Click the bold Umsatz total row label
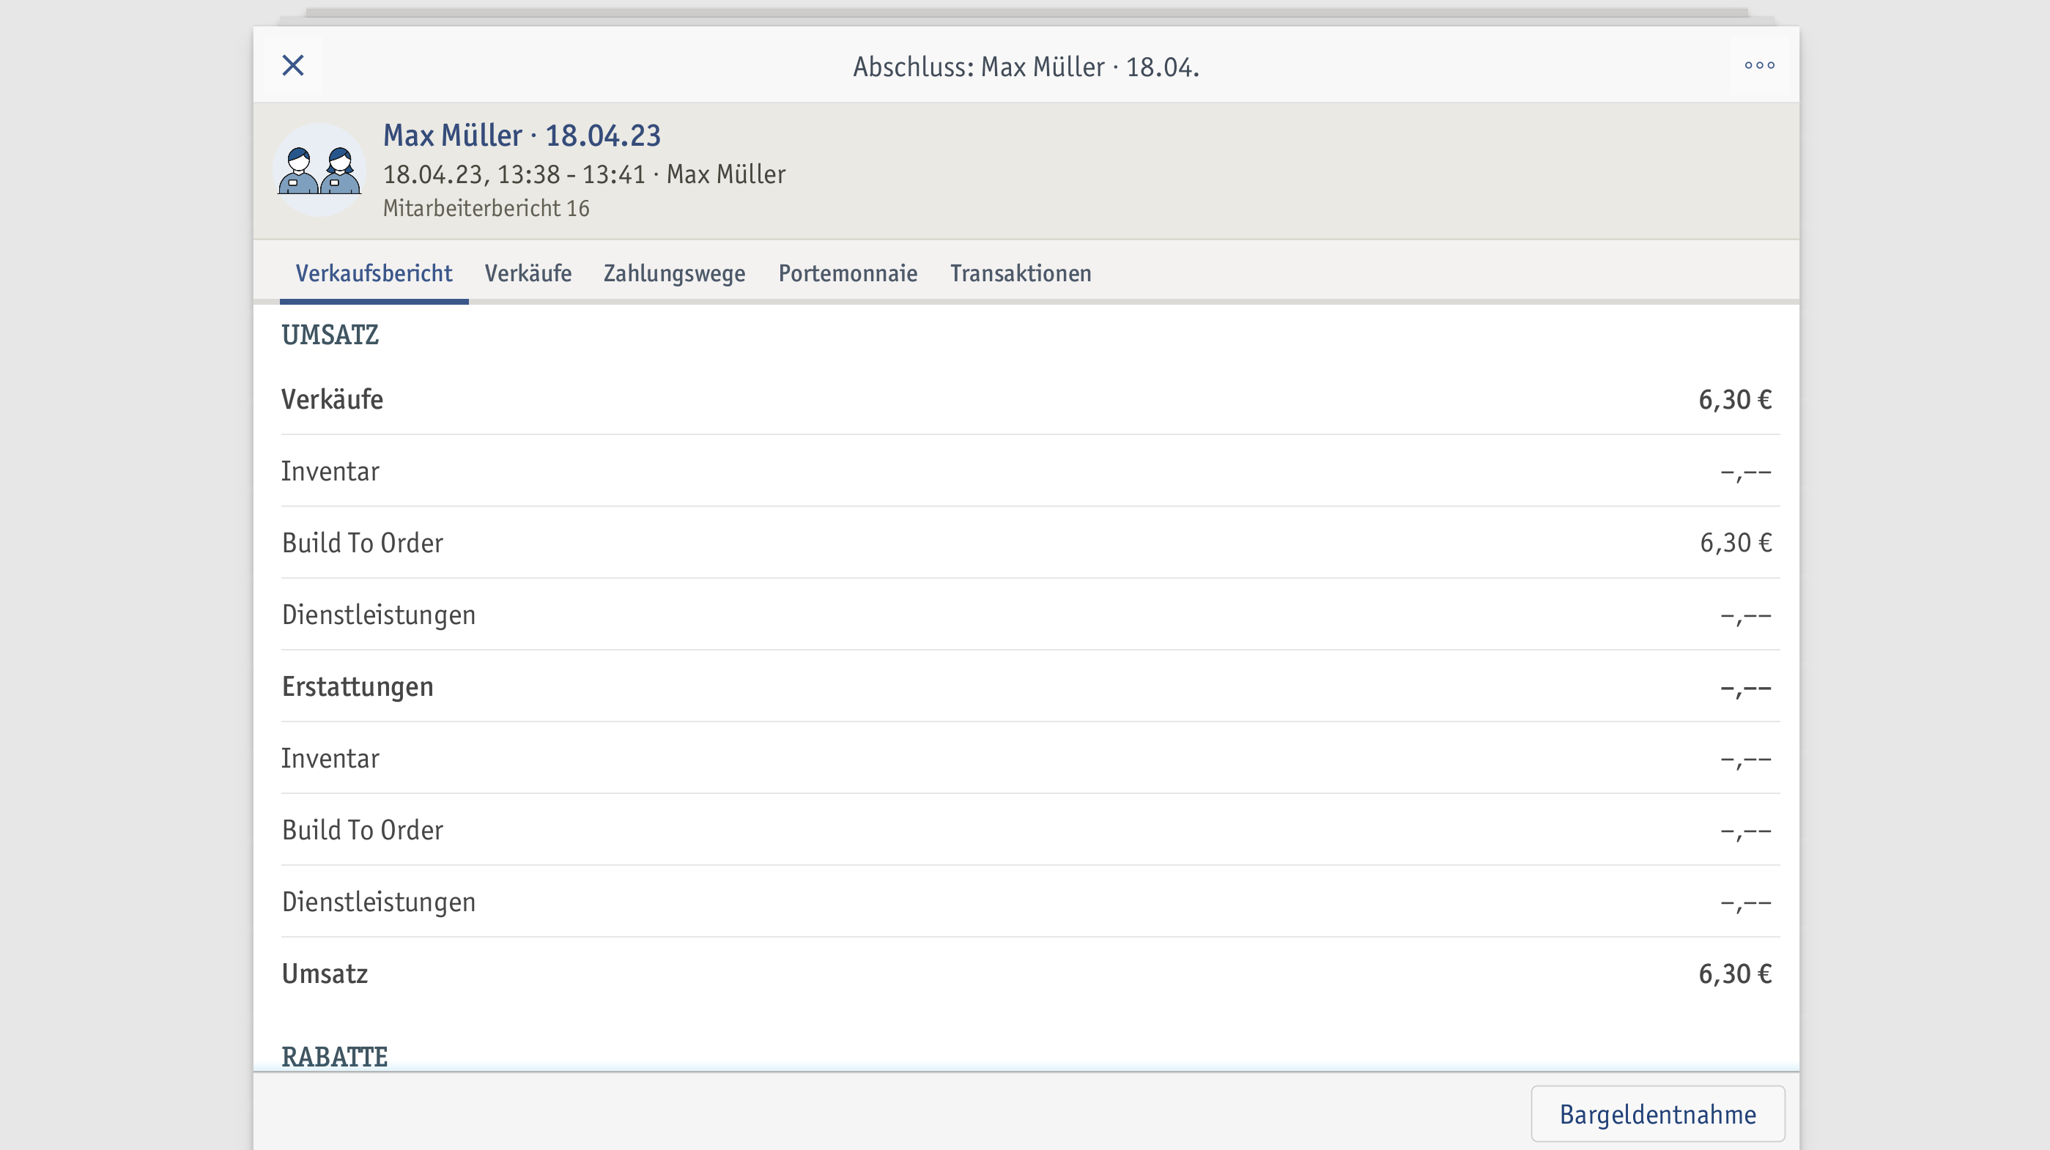The width and height of the screenshot is (2050, 1150). pyautogui.click(x=325, y=974)
